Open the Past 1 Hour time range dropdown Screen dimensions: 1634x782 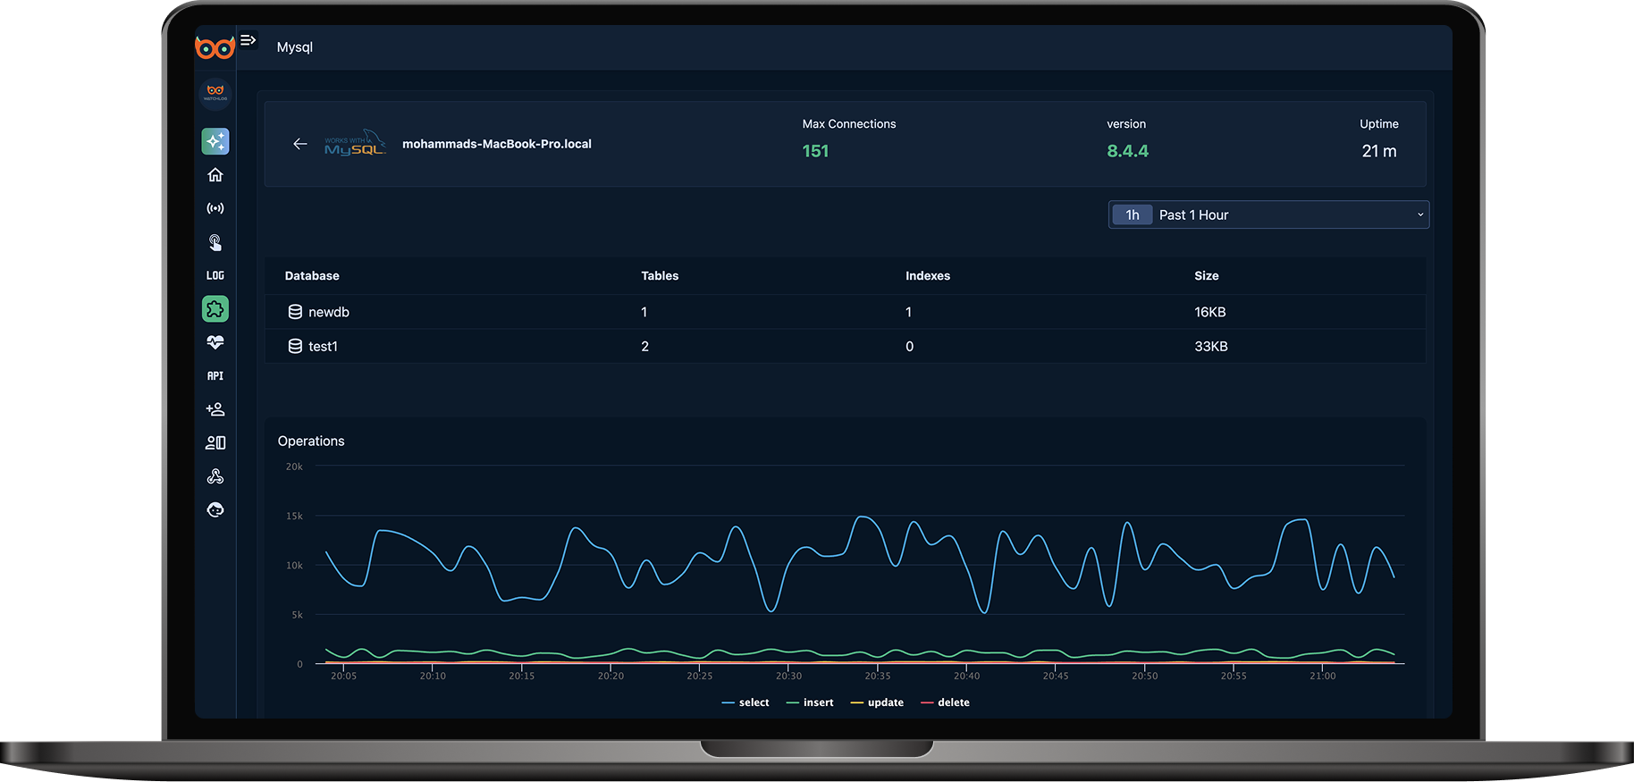click(x=1268, y=214)
